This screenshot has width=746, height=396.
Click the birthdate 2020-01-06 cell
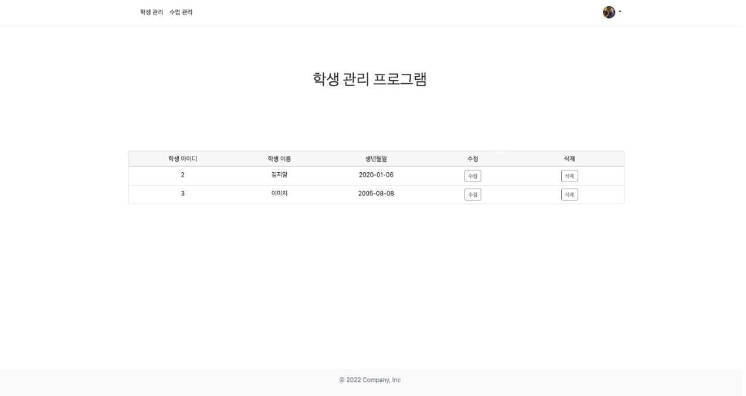[376, 175]
